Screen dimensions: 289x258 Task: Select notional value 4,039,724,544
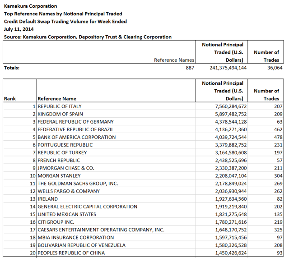pyautogui.click(x=231, y=138)
